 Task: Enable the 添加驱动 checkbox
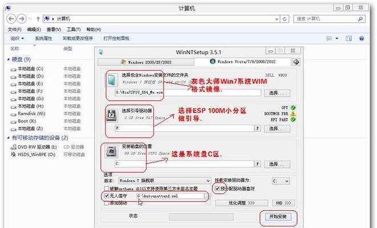point(107,203)
